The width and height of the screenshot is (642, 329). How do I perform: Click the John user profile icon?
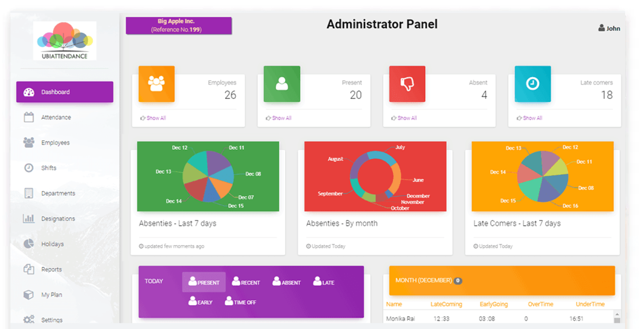pos(601,28)
